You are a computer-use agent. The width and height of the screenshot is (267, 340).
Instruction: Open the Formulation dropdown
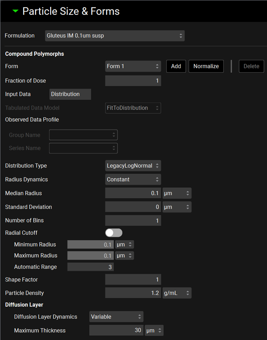[115, 36]
